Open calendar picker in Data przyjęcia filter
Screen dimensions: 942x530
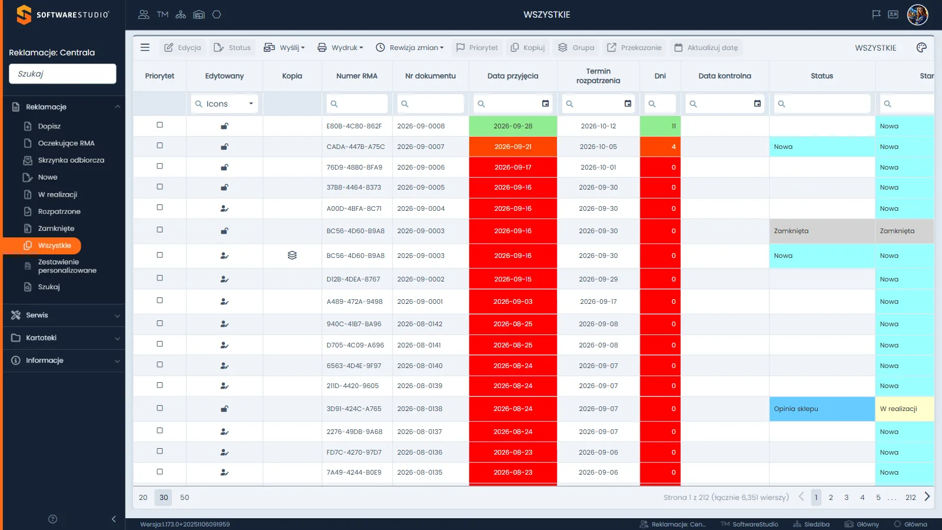(545, 104)
